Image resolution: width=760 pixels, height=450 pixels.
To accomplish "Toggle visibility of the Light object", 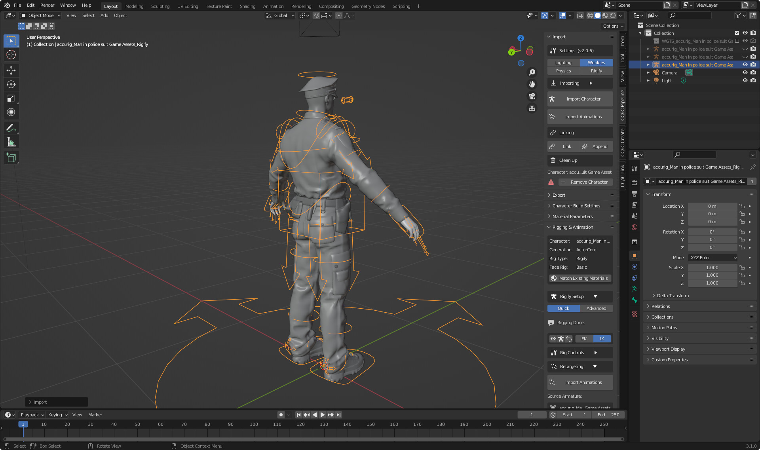I will 745,80.
